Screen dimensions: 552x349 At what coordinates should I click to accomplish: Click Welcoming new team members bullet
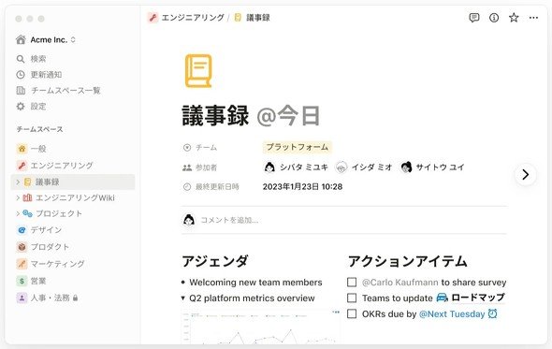click(255, 282)
